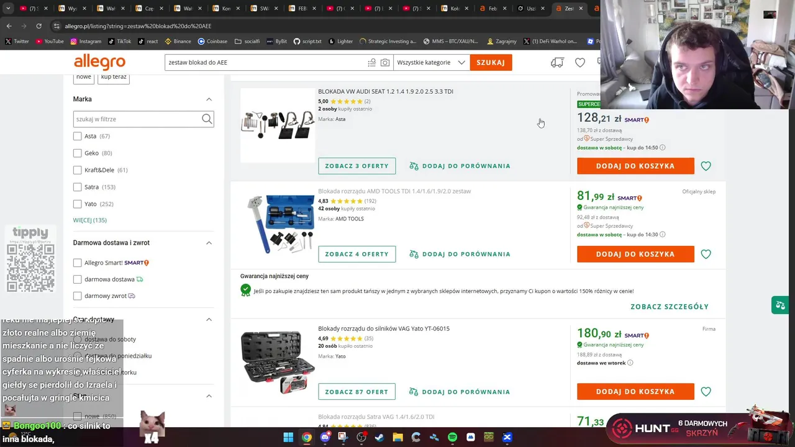Open title 'Blokady rozrządu do silników VAG Yato YT-06015'
This screenshot has height=447, width=795.
point(384,328)
